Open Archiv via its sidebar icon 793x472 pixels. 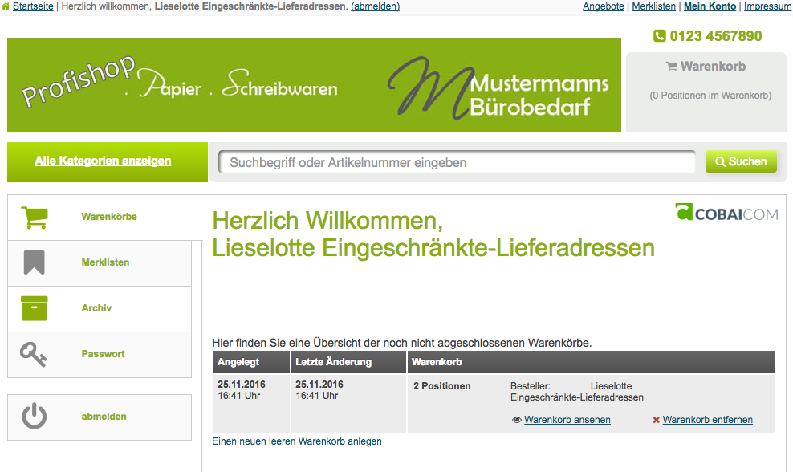pos(34,308)
